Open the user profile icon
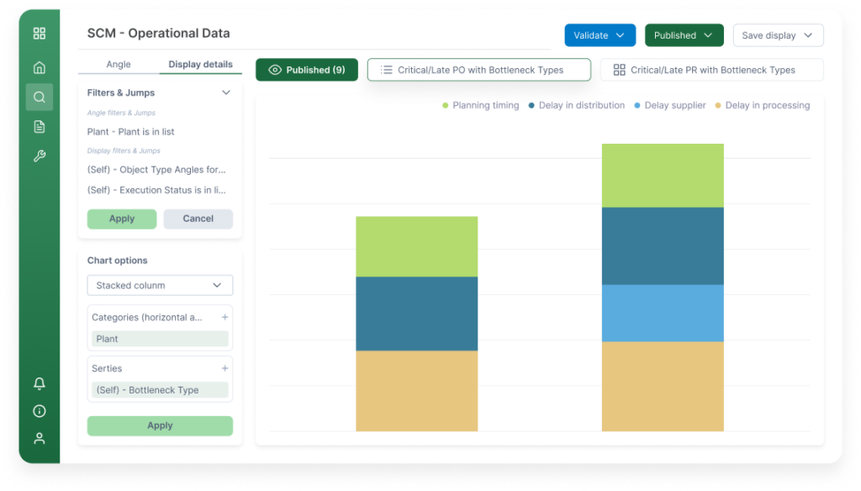Screen dimensions: 861x491 (x=39, y=438)
